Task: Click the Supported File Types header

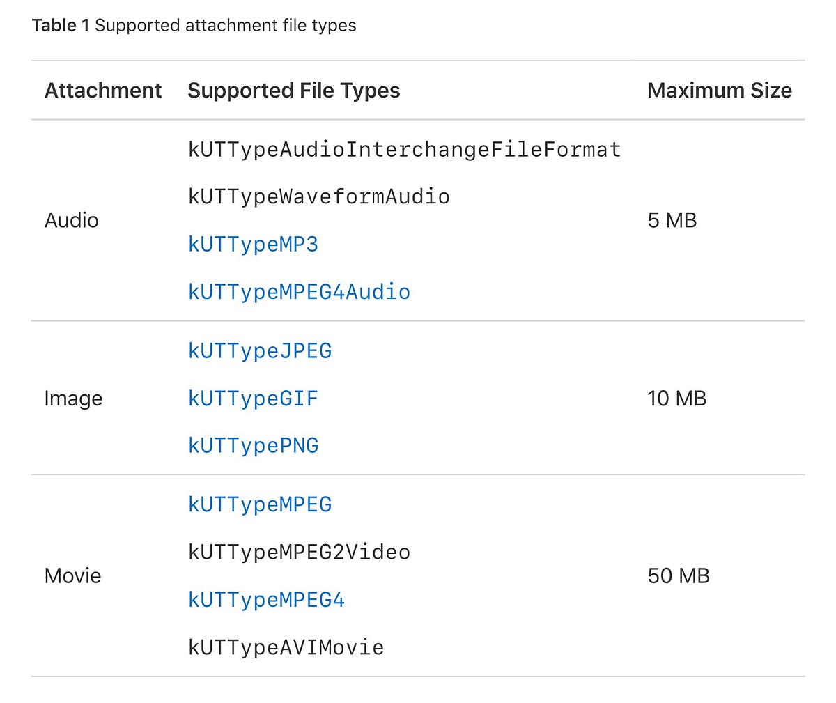Action: [293, 91]
